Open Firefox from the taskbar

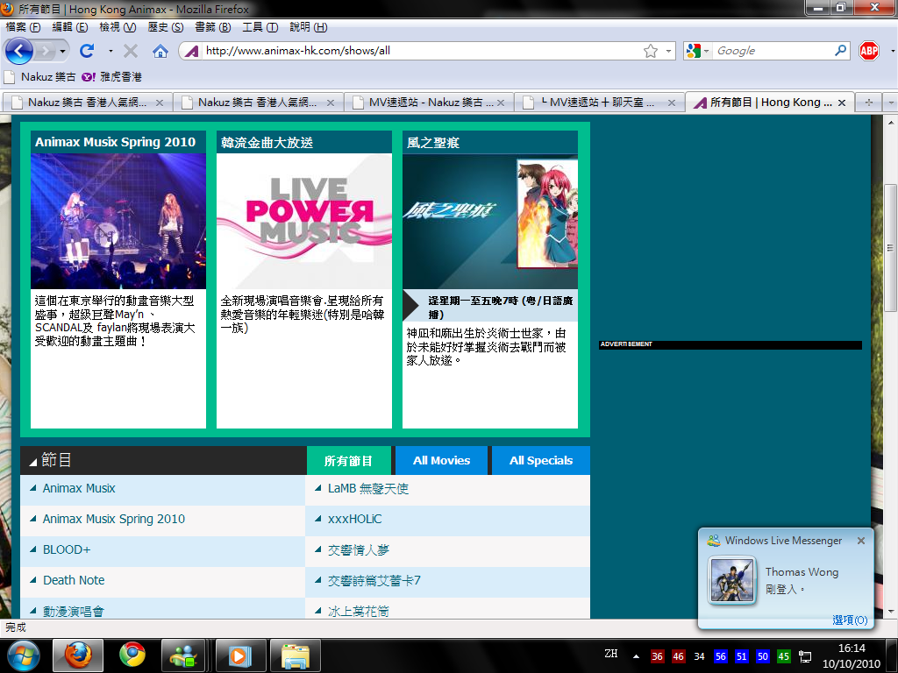point(78,655)
